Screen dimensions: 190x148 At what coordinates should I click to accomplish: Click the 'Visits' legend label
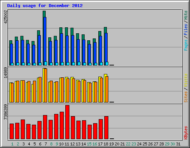point(186,81)
